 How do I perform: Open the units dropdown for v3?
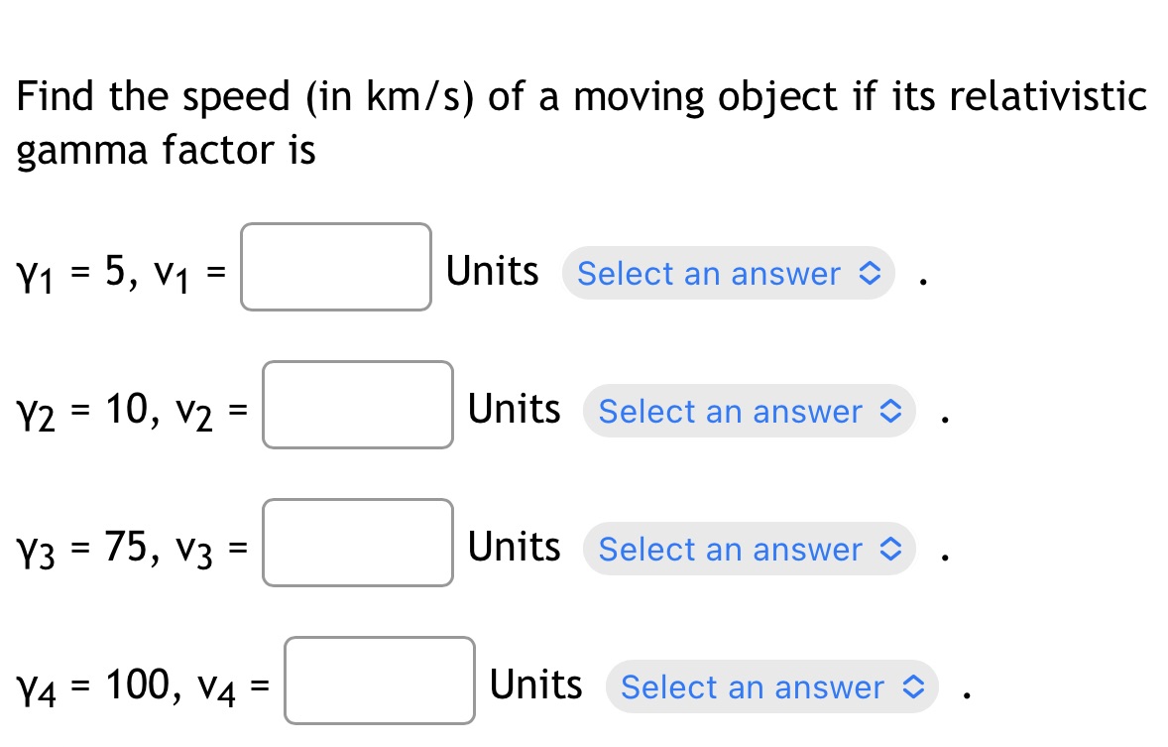(x=750, y=549)
